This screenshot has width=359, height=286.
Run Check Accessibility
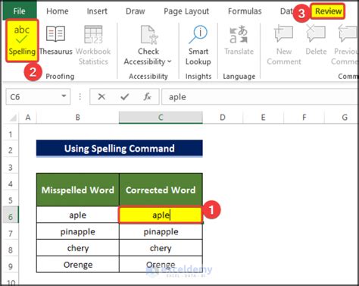click(x=148, y=45)
